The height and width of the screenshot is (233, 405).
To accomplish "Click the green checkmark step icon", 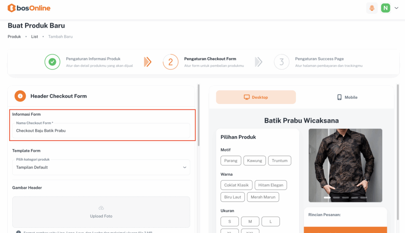I will pyautogui.click(x=52, y=62).
